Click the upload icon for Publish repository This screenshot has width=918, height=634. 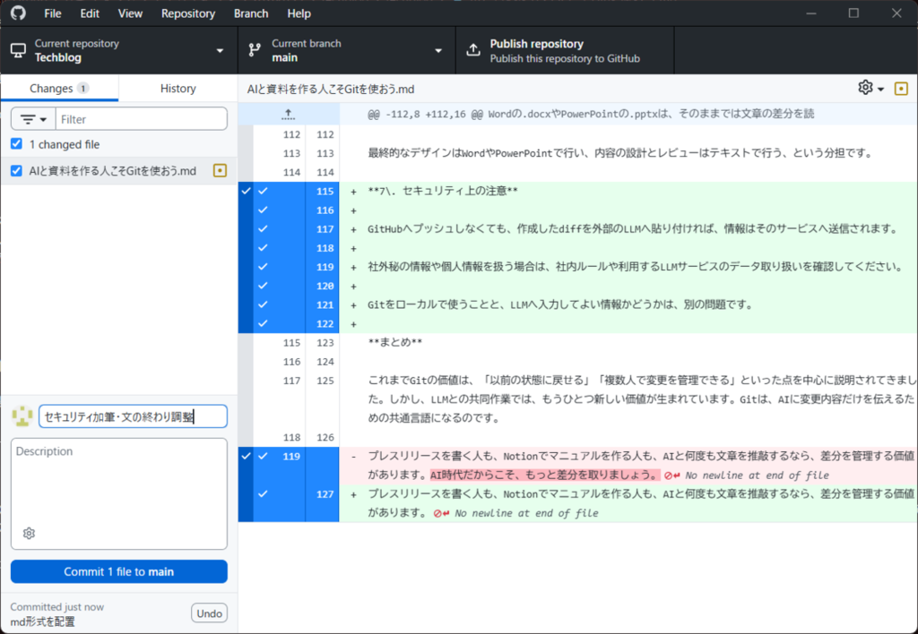(x=473, y=50)
